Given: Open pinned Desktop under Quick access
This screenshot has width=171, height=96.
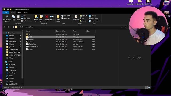Looking at the screenshot, I should [x=11, y=35].
